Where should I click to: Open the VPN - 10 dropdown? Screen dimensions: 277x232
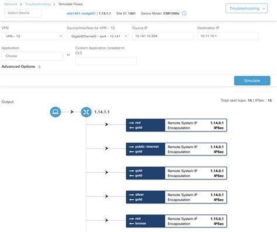pyautogui.click(x=32, y=36)
